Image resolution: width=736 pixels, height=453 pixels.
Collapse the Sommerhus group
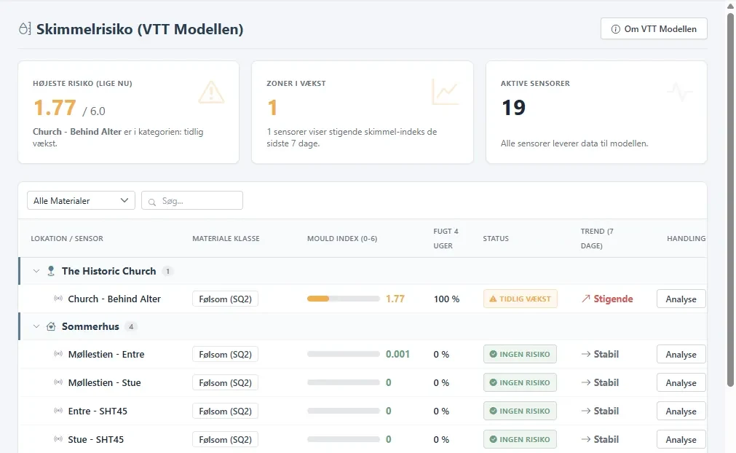pyautogui.click(x=36, y=326)
